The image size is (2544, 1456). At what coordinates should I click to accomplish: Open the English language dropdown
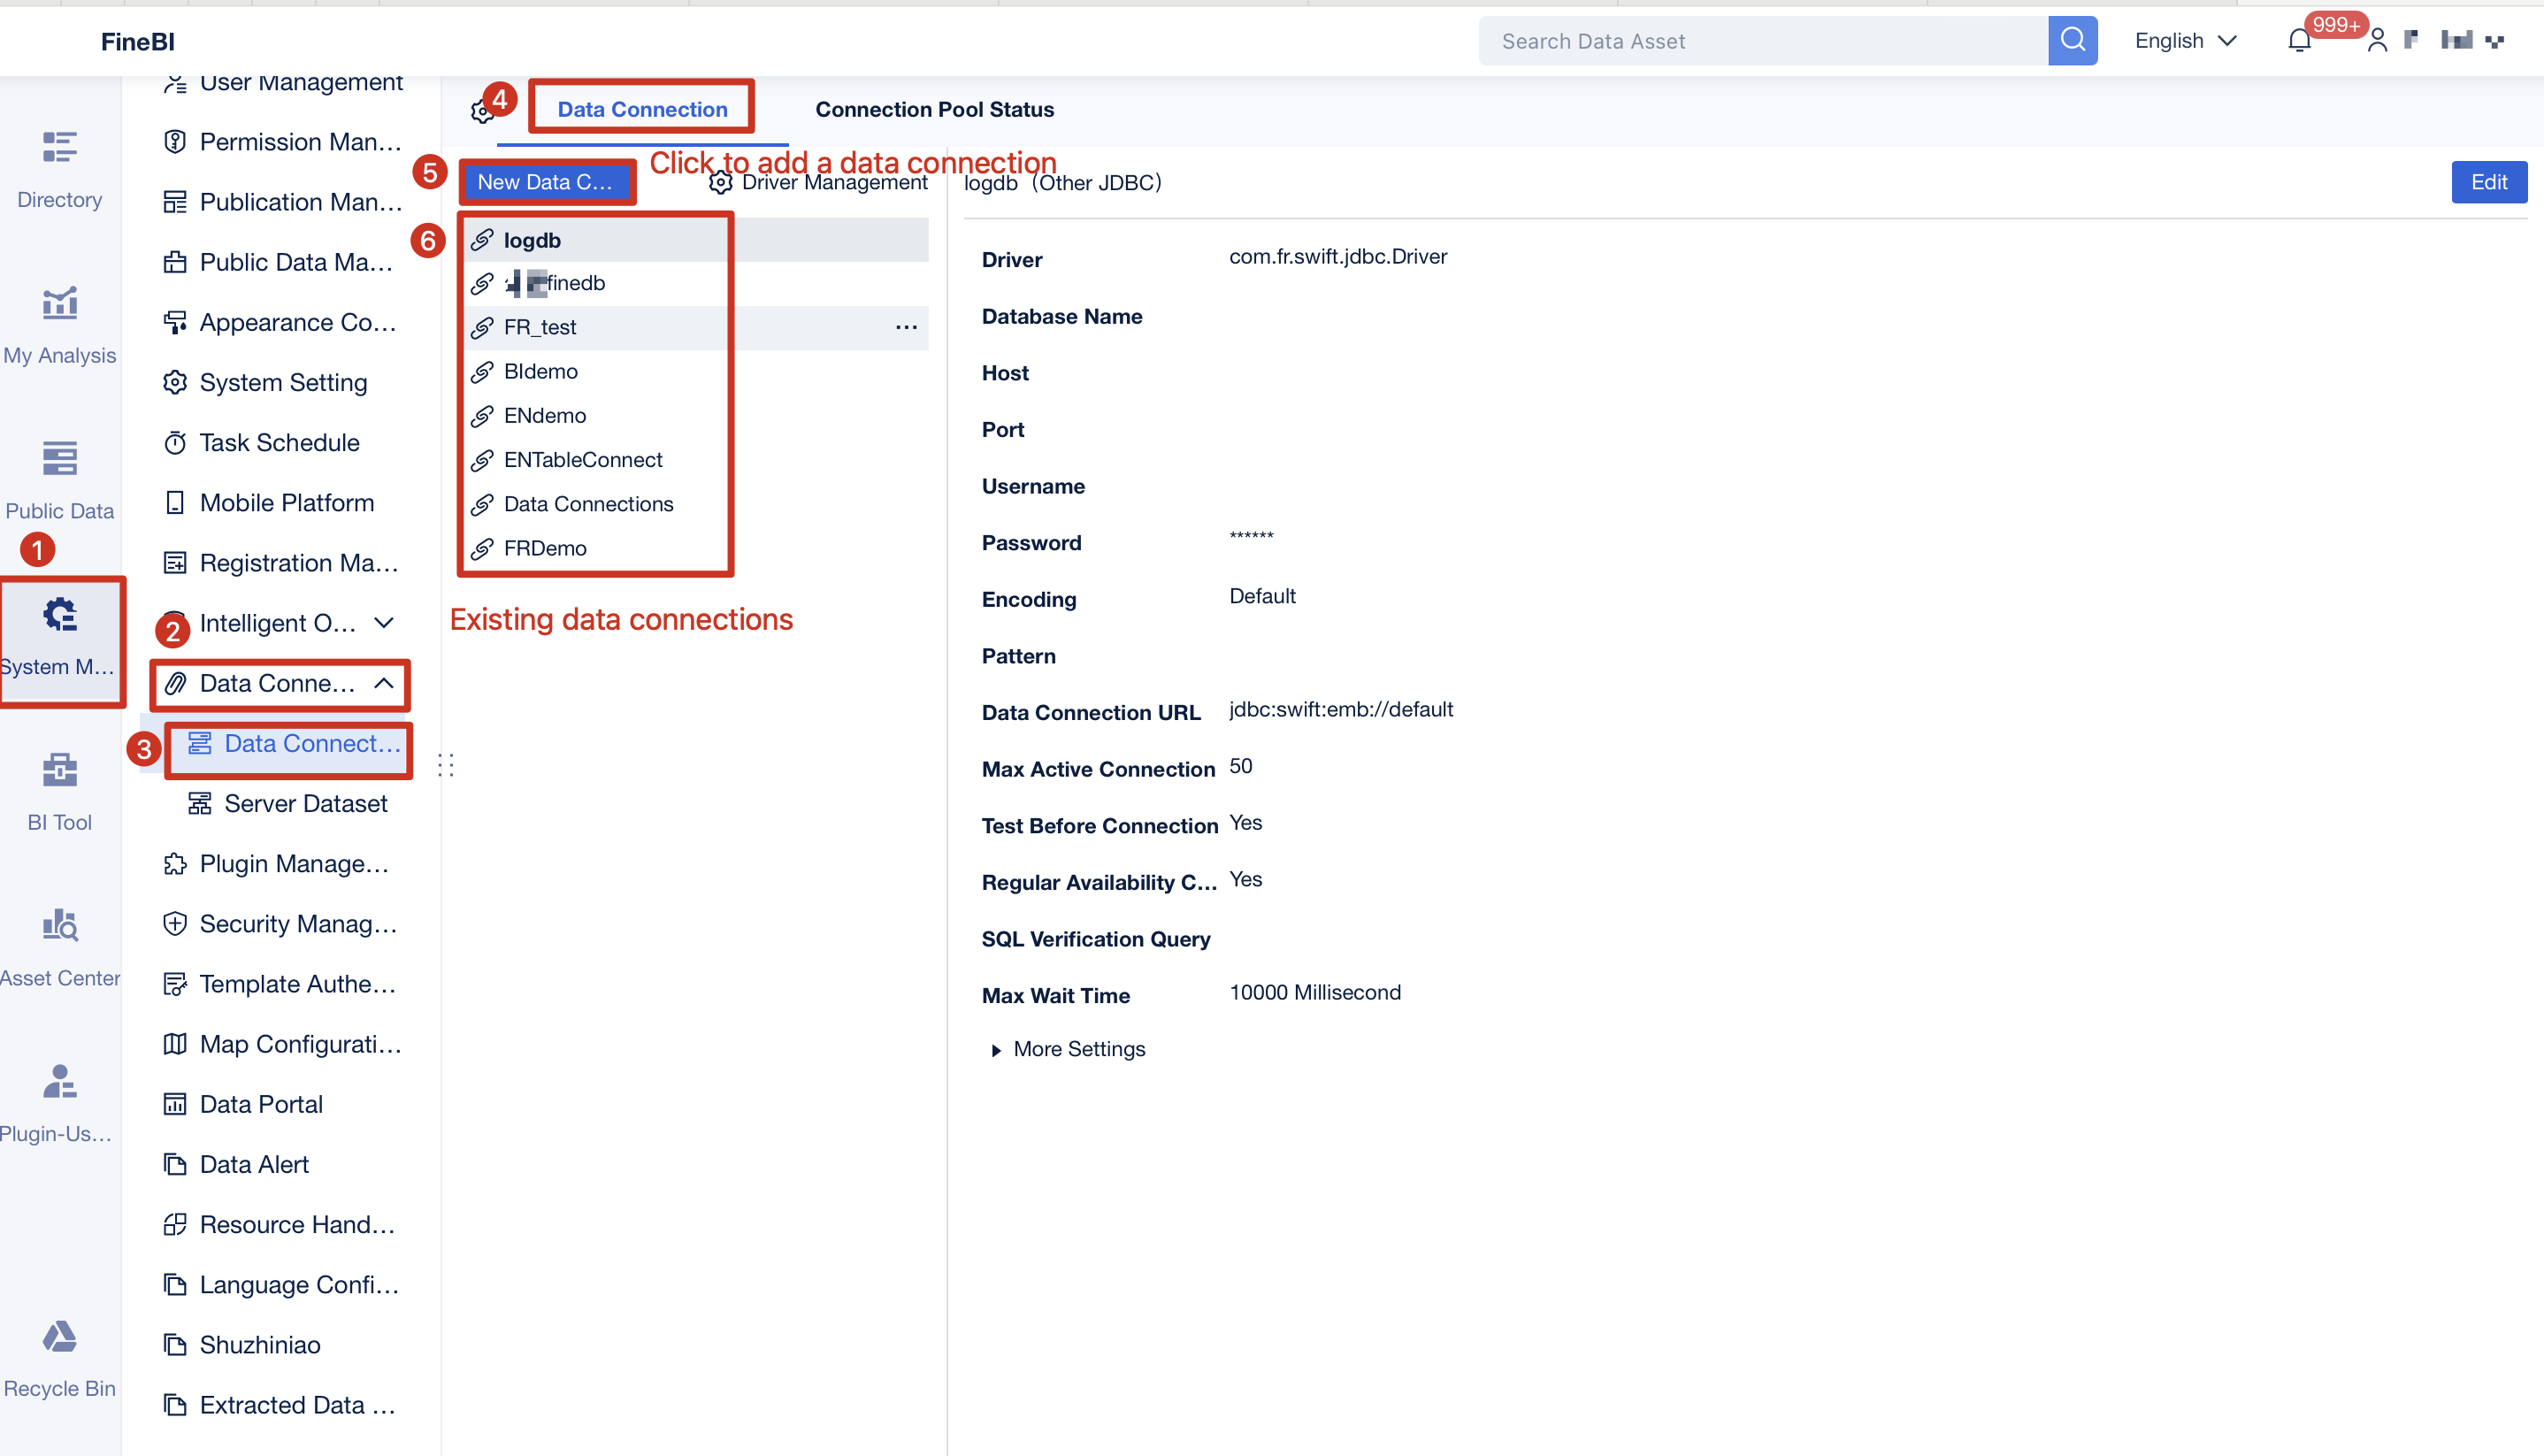[x=2185, y=40]
